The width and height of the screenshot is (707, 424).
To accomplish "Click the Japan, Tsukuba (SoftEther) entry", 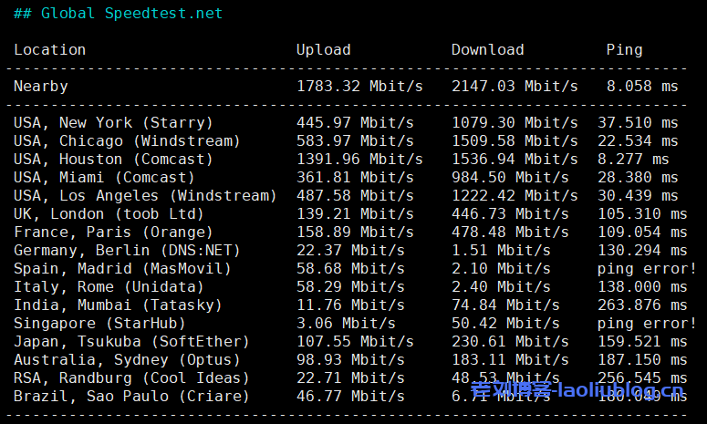I will pos(131,342).
